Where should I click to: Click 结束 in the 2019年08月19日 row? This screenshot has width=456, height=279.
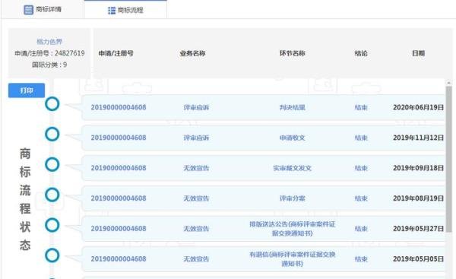pos(361,198)
